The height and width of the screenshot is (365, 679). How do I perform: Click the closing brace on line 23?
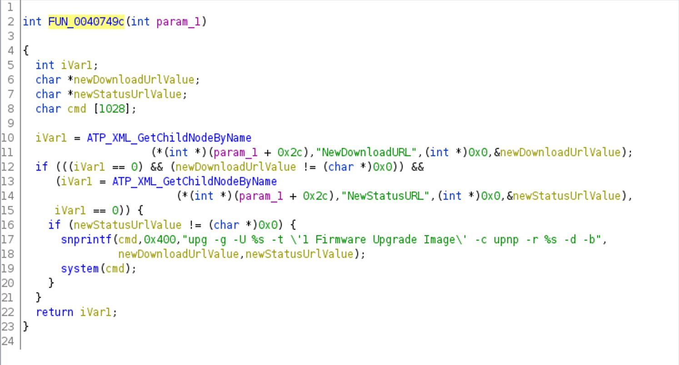coord(26,326)
